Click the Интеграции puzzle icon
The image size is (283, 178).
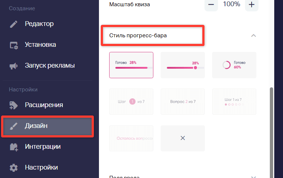tap(14, 147)
